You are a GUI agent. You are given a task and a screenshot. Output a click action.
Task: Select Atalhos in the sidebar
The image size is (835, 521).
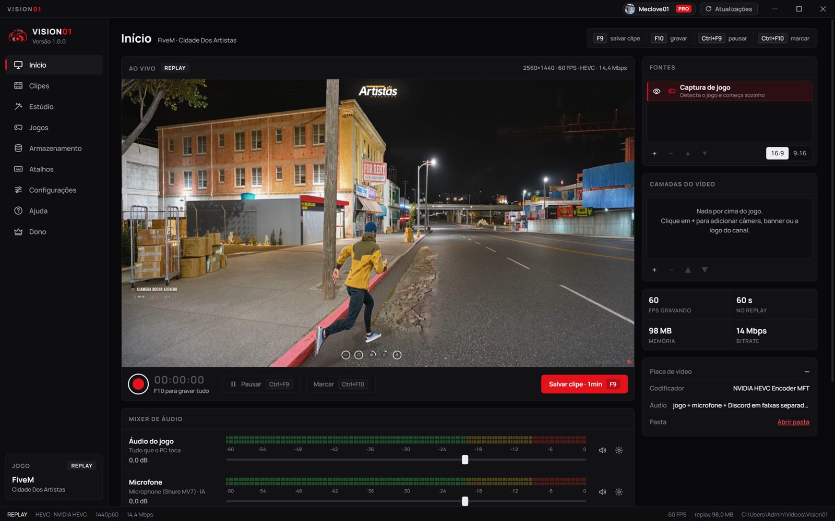pos(54,169)
